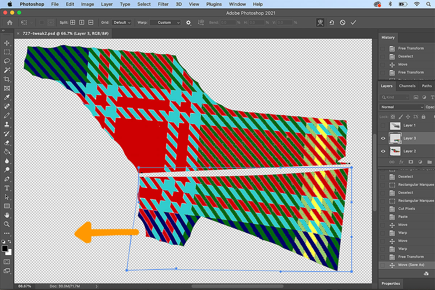Cancel the transform

coord(343,22)
